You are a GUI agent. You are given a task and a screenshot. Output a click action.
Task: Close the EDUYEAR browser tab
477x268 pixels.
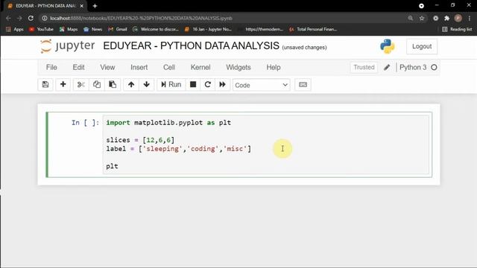tap(81, 6)
